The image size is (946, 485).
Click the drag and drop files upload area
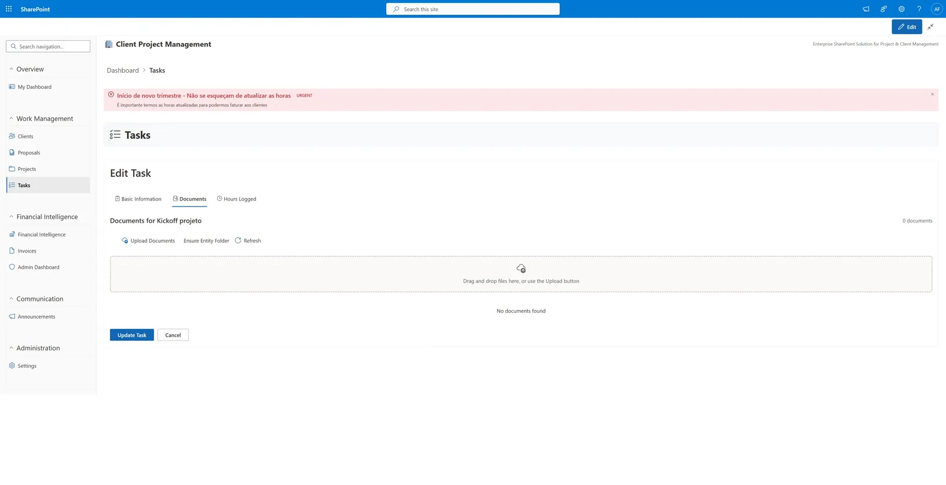click(x=521, y=274)
